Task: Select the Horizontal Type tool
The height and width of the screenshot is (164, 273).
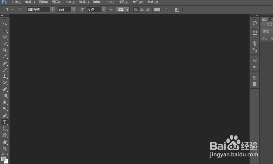Action: point(5,122)
